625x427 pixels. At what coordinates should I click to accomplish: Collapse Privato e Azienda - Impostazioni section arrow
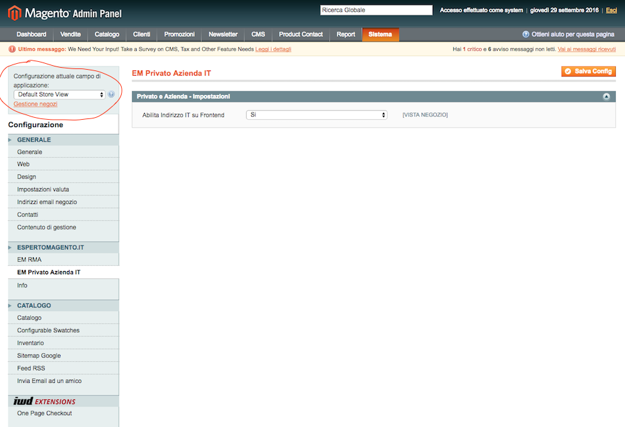[x=607, y=97]
